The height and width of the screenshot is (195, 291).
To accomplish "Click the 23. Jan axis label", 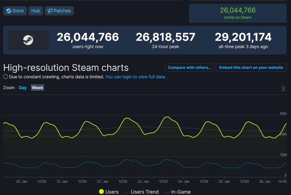I will 143,181.
